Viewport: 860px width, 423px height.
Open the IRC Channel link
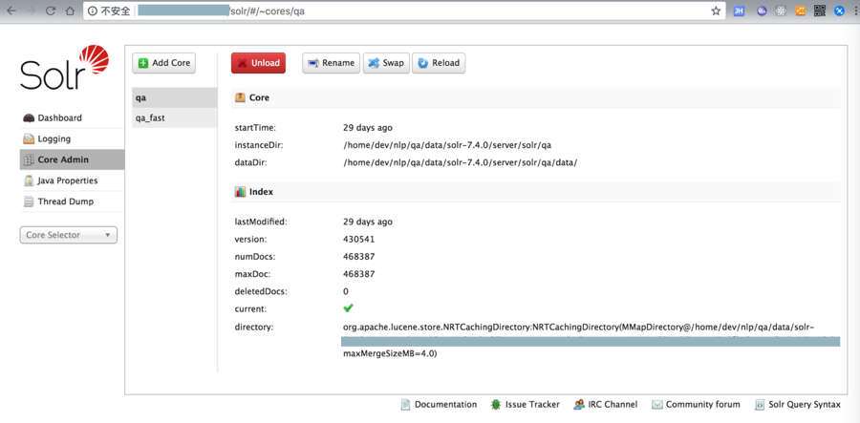pos(606,404)
